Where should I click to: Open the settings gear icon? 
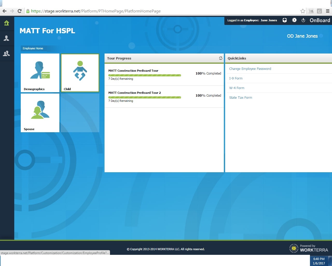[x=294, y=20]
